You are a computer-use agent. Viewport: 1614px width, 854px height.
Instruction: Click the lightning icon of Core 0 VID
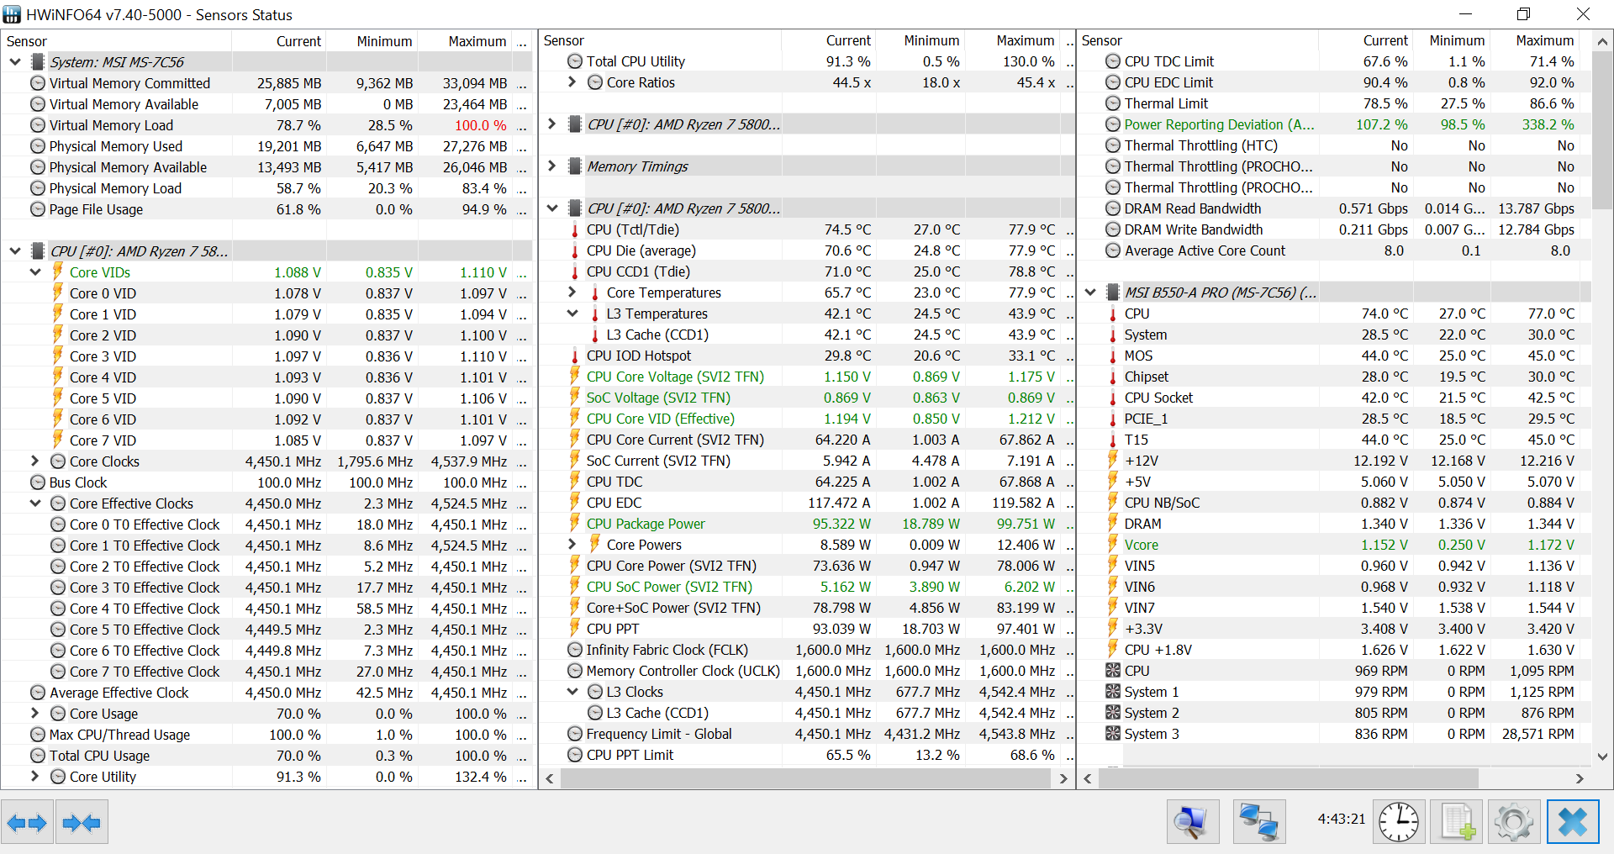(58, 293)
